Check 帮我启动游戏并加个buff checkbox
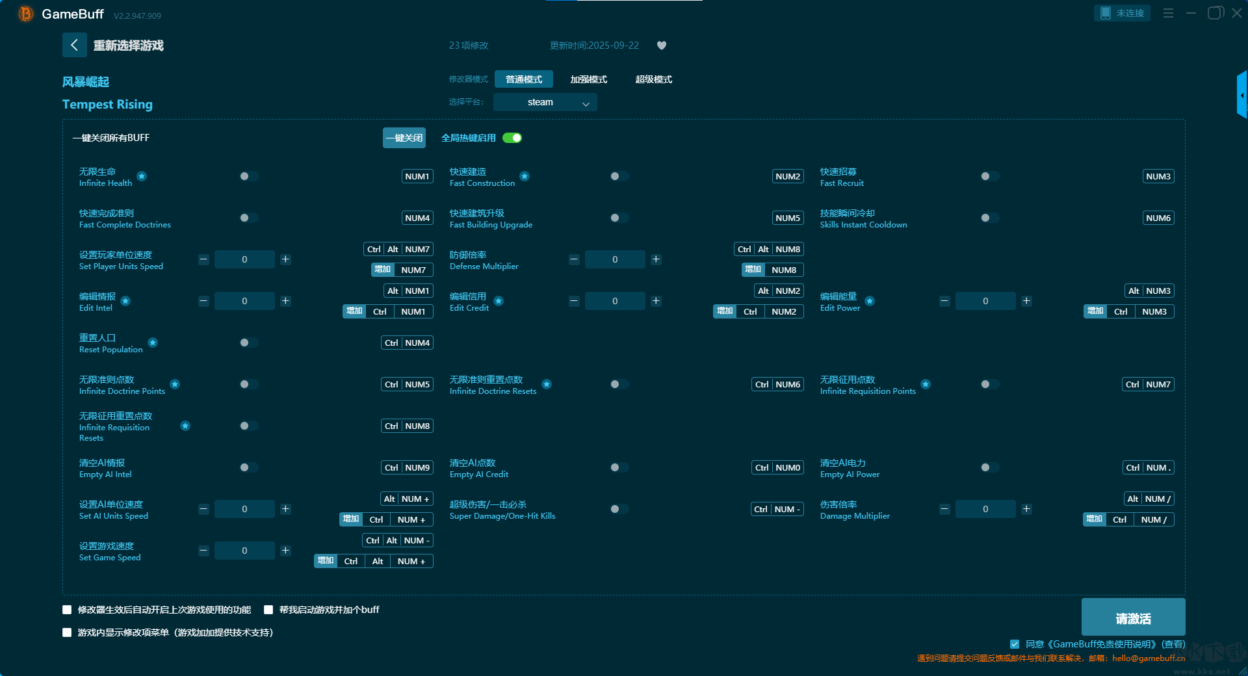This screenshot has width=1248, height=676. click(268, 610)
